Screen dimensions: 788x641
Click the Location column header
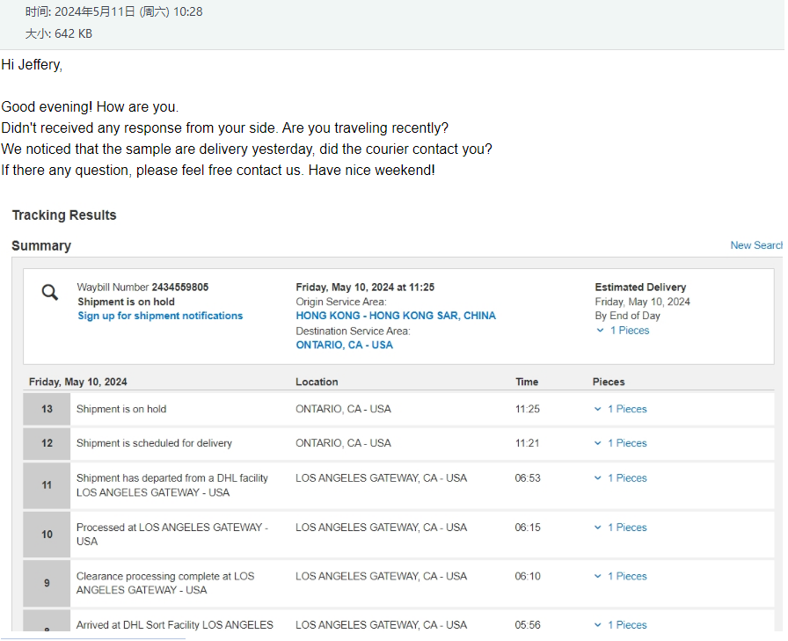pos(317,382)
